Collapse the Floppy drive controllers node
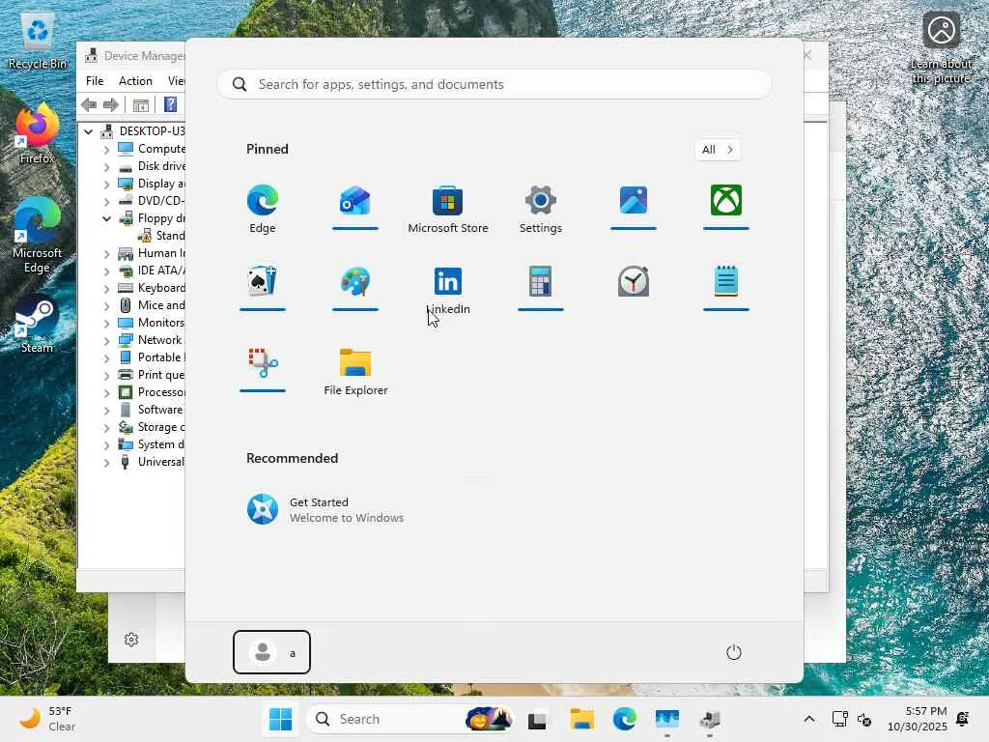Screen dimensions: 989x742 tap(106, 219)
